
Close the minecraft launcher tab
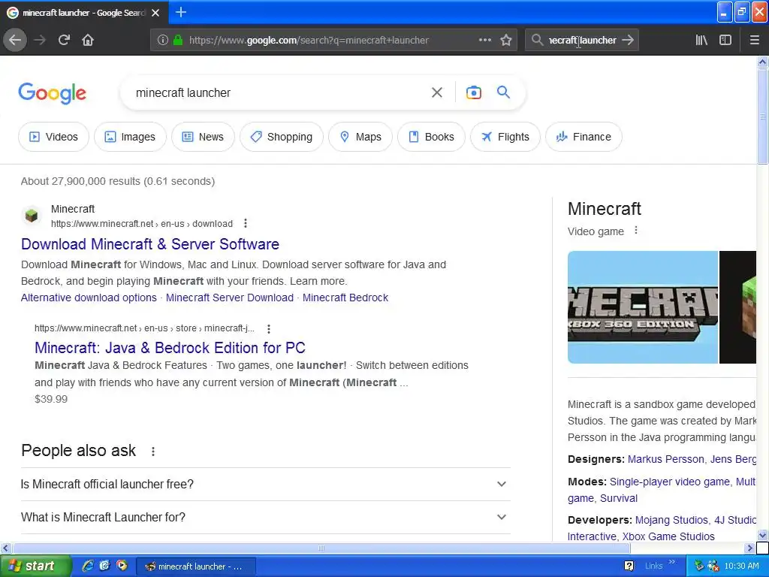pyautogui.click(x=155, y=13)
